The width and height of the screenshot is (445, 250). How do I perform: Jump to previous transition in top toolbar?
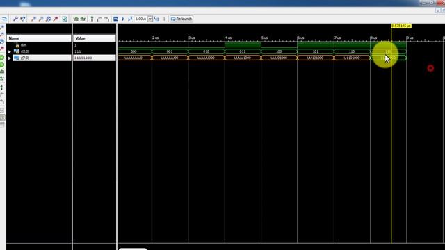99,19
